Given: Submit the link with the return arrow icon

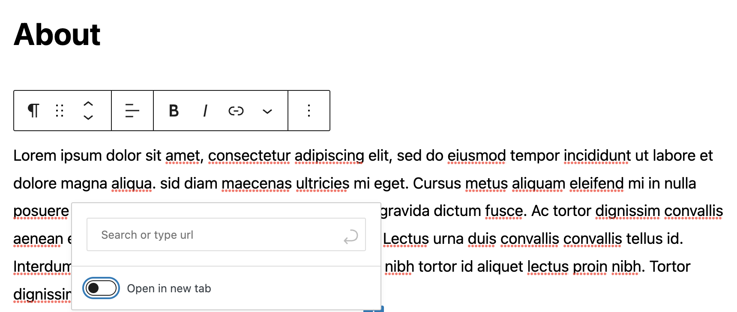Looking at the screenshot, I should pyautogui.click(x=351, y=236).
